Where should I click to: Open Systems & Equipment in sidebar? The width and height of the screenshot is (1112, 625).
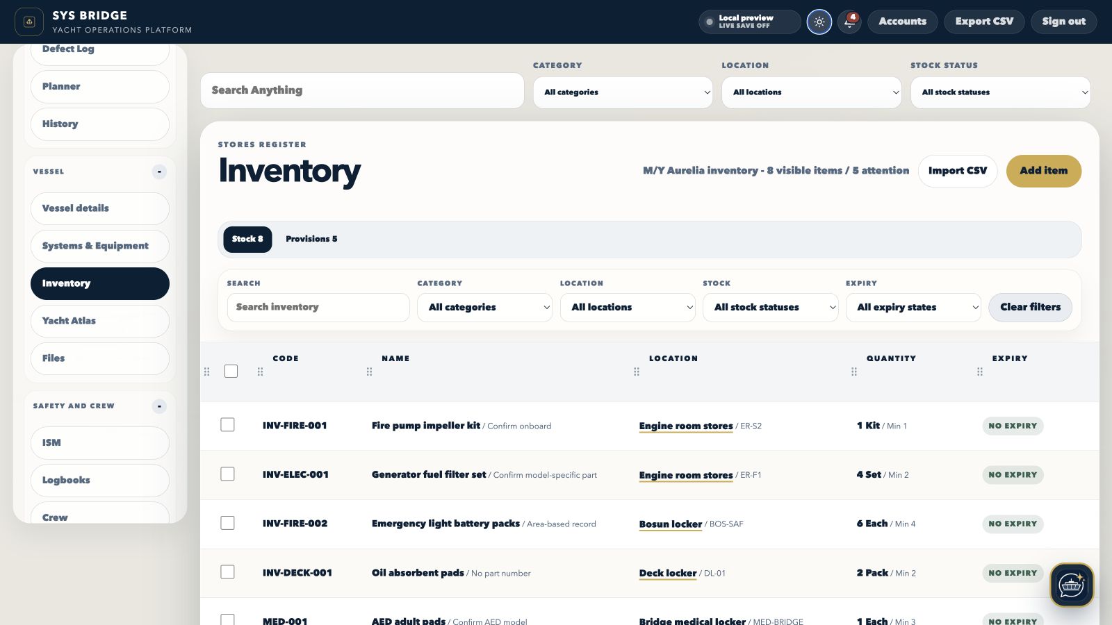coord(100,246)
